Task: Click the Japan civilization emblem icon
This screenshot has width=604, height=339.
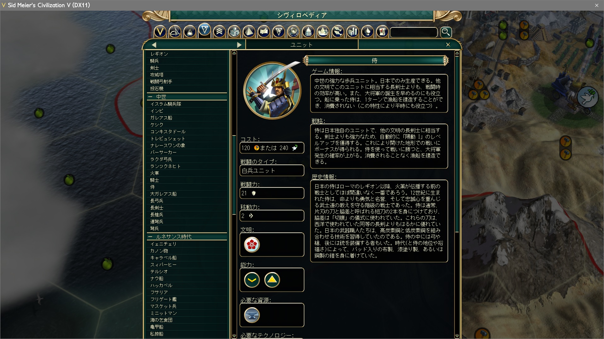Action: [252, 245]
